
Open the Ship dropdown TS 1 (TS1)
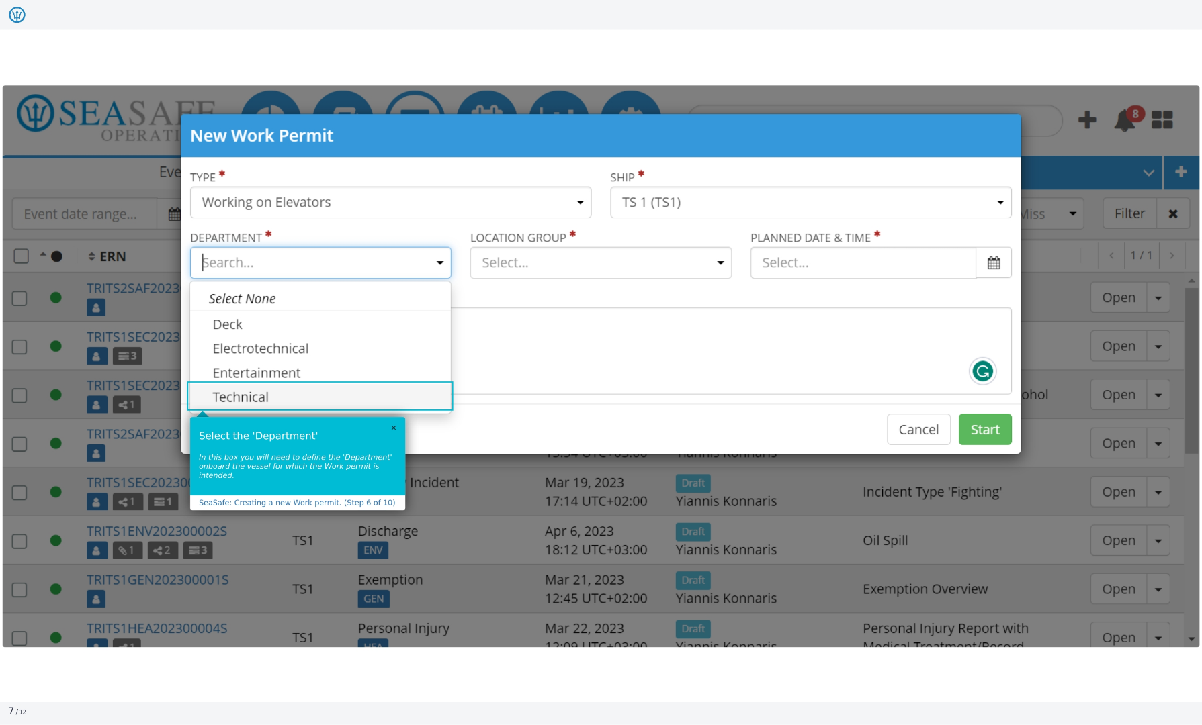810,202
